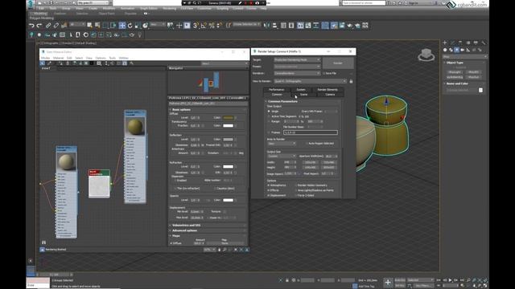This screenshot has width=515, height=289.
Task: Open the Area to Render dropdown
Action: 282,144
